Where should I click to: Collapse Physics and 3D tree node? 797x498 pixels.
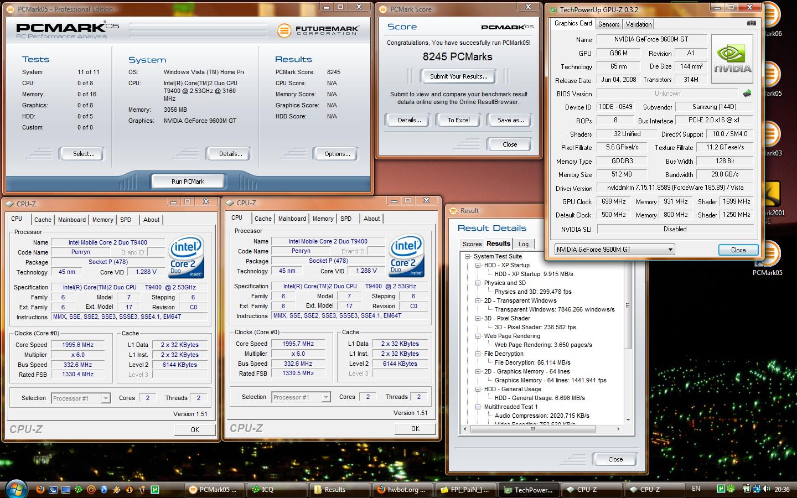(x=478, y=283)
